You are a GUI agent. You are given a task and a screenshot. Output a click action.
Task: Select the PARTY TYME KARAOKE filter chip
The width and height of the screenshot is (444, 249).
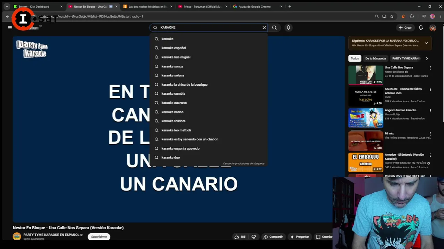tap(406, 58)
